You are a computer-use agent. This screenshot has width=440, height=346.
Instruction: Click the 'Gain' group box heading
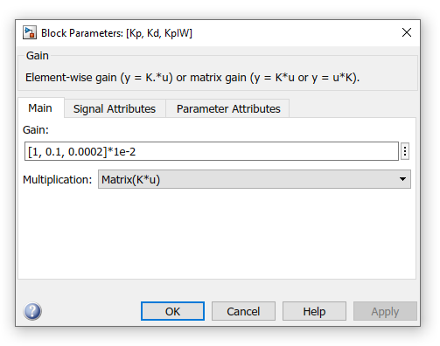(x=38, y=55)
